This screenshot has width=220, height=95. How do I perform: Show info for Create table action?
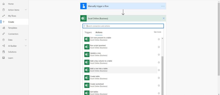[159, 78]
